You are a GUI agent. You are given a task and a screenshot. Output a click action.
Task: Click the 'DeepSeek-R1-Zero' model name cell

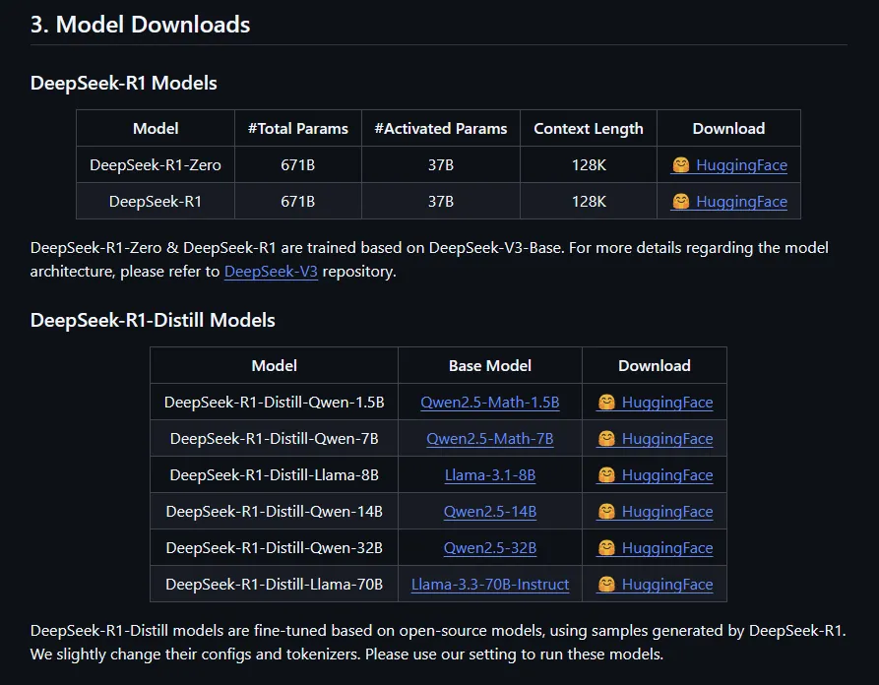point(156,164)
